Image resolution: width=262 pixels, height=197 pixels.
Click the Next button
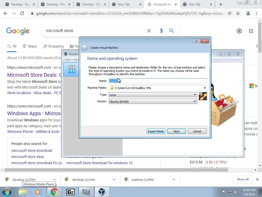177,131
